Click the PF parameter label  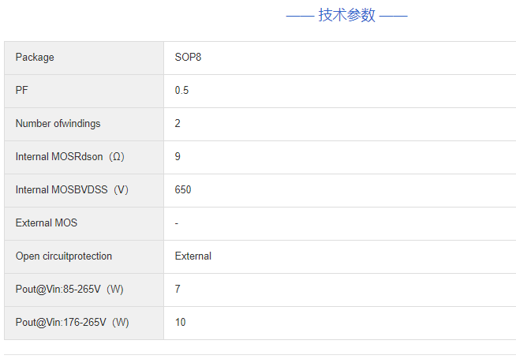(x=22, y=91)
